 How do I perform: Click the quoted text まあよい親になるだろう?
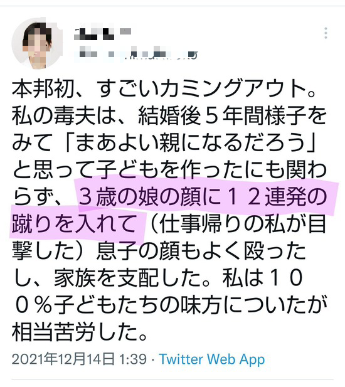click(x=190, y=142)
